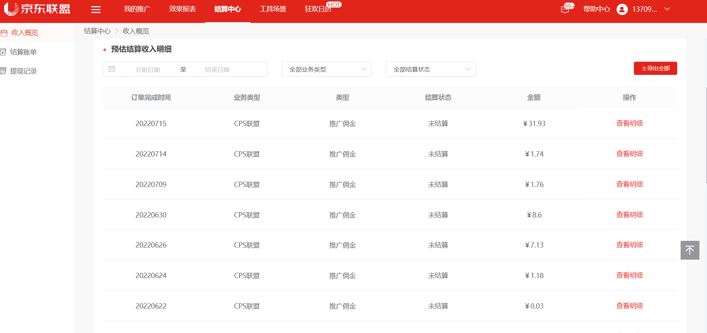View details for the ¥8.6 row
This screenshot has height=333, width=707.
point(629,215)
